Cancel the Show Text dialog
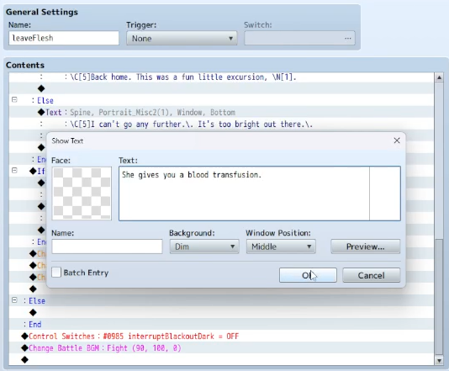The height and width of the screenshot is (371, 449). pos(371,275)
